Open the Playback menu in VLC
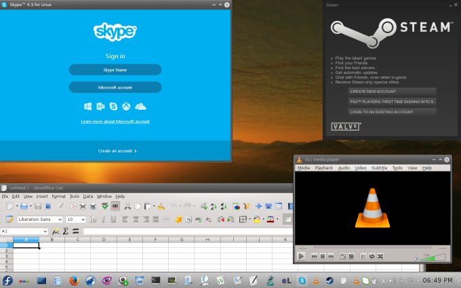461x288 pixels. [323, 167]
